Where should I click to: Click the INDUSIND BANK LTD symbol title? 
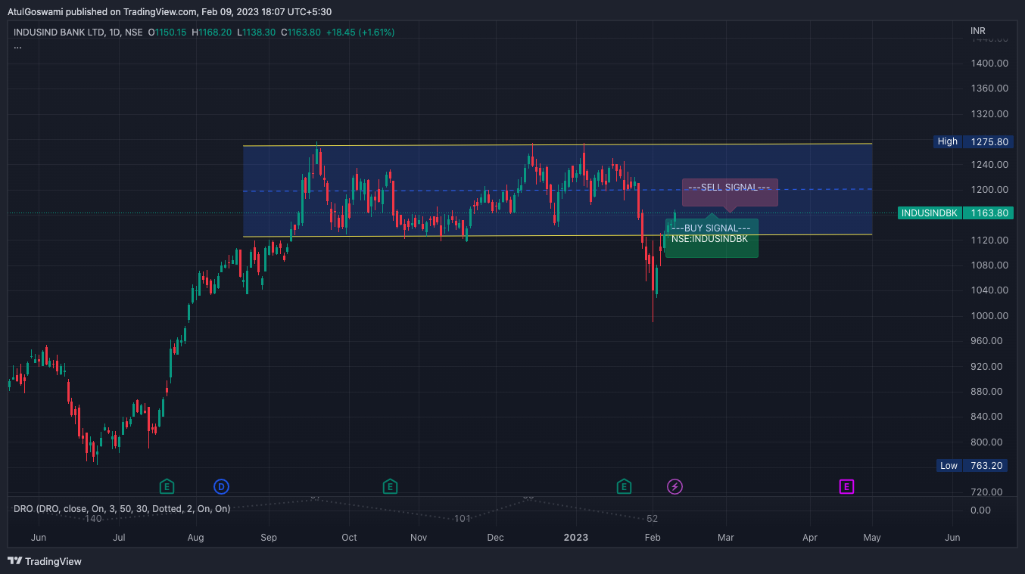(58, 33)
